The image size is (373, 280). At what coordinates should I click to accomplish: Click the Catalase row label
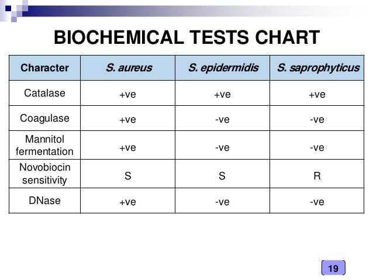(x=44, y=93)
